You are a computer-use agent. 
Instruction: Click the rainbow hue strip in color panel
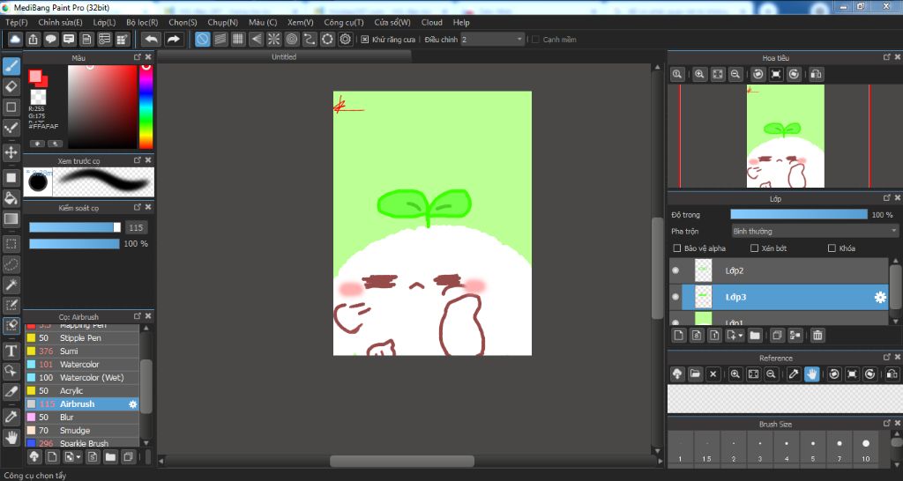click(x=146, y=106)
